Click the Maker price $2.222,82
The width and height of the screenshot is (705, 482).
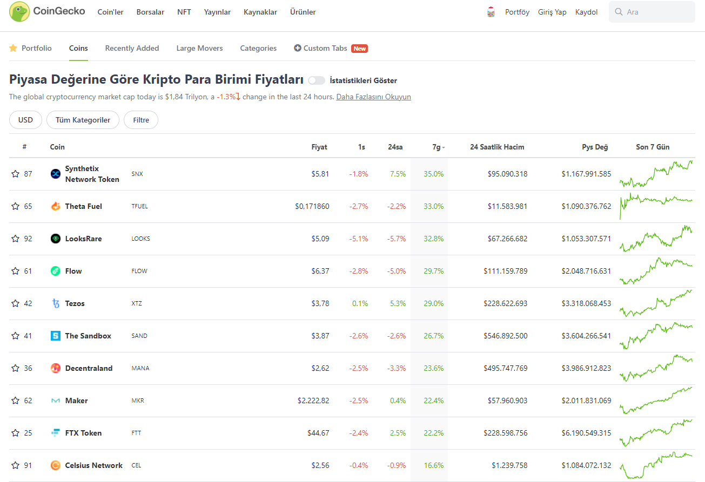point(313,400)
